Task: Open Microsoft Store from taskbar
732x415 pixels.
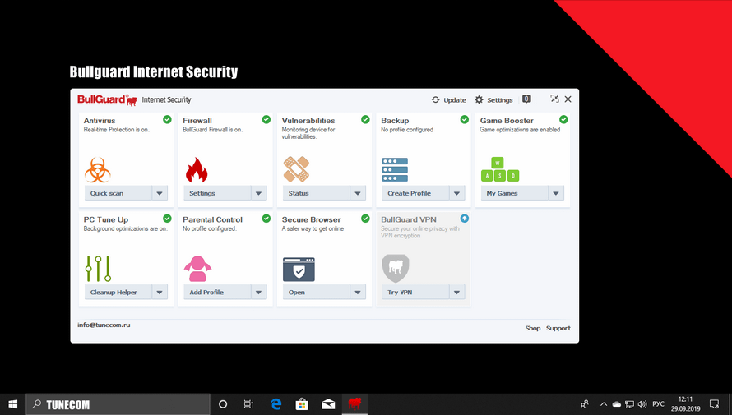Action: [x=302, y=404]
